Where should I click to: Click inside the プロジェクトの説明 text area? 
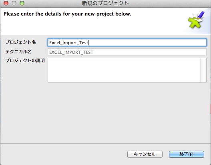point(124,70)
